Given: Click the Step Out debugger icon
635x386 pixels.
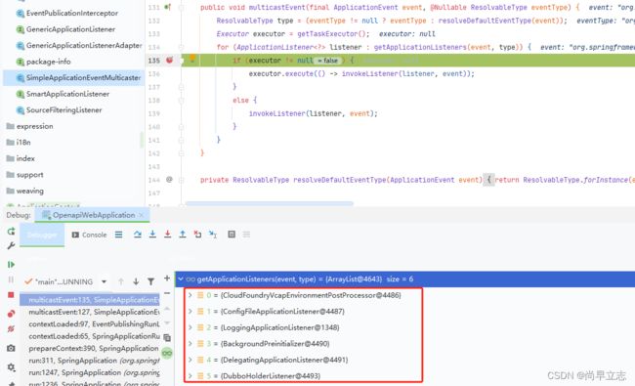Looking at the screenshot, I should click(183, 235).
